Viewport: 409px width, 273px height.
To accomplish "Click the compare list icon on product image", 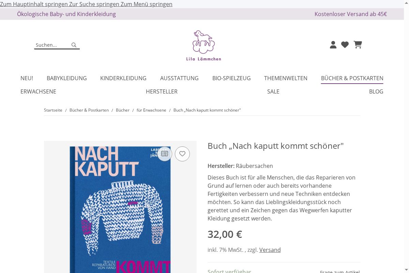I will tap(165, 154).
